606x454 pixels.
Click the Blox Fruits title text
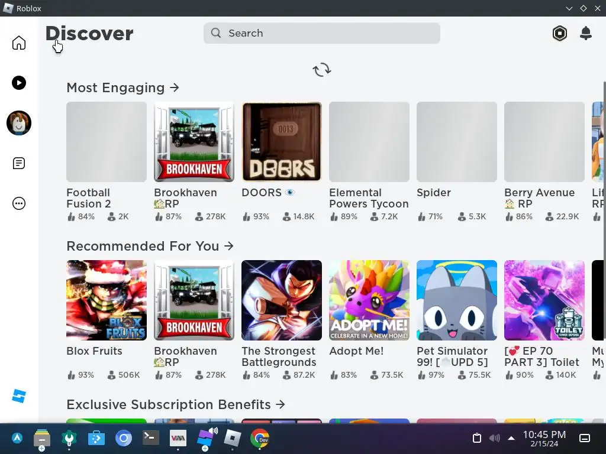[x=94, y=351]
